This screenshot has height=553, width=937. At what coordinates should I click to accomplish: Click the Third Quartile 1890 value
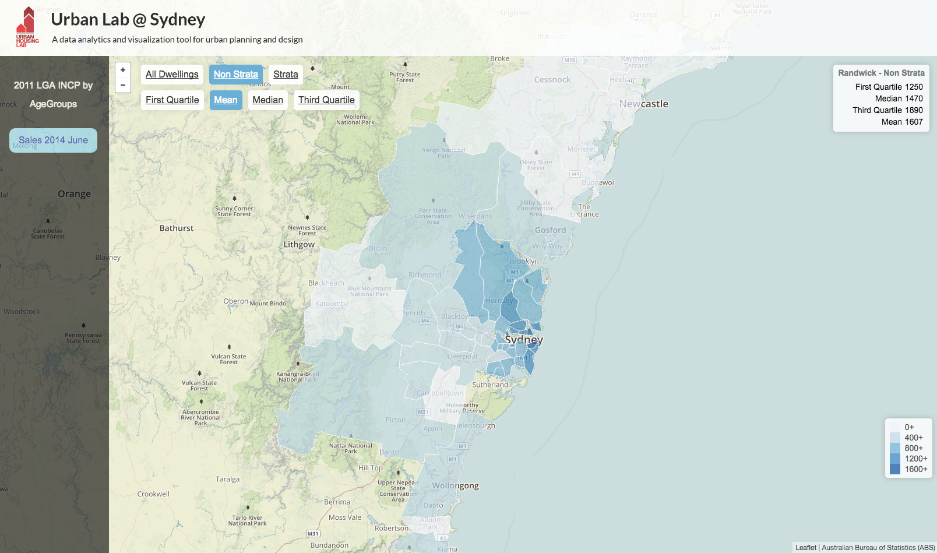888,110
